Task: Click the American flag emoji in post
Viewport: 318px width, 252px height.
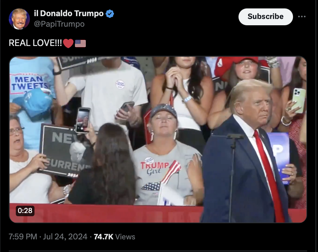Action: coord(80,43)
